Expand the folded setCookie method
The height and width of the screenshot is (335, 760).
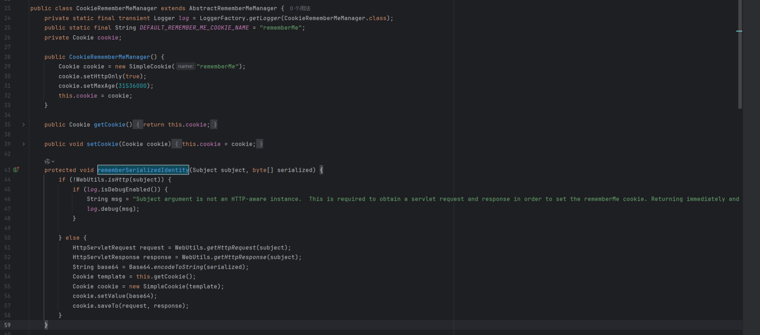click(24, 144)
